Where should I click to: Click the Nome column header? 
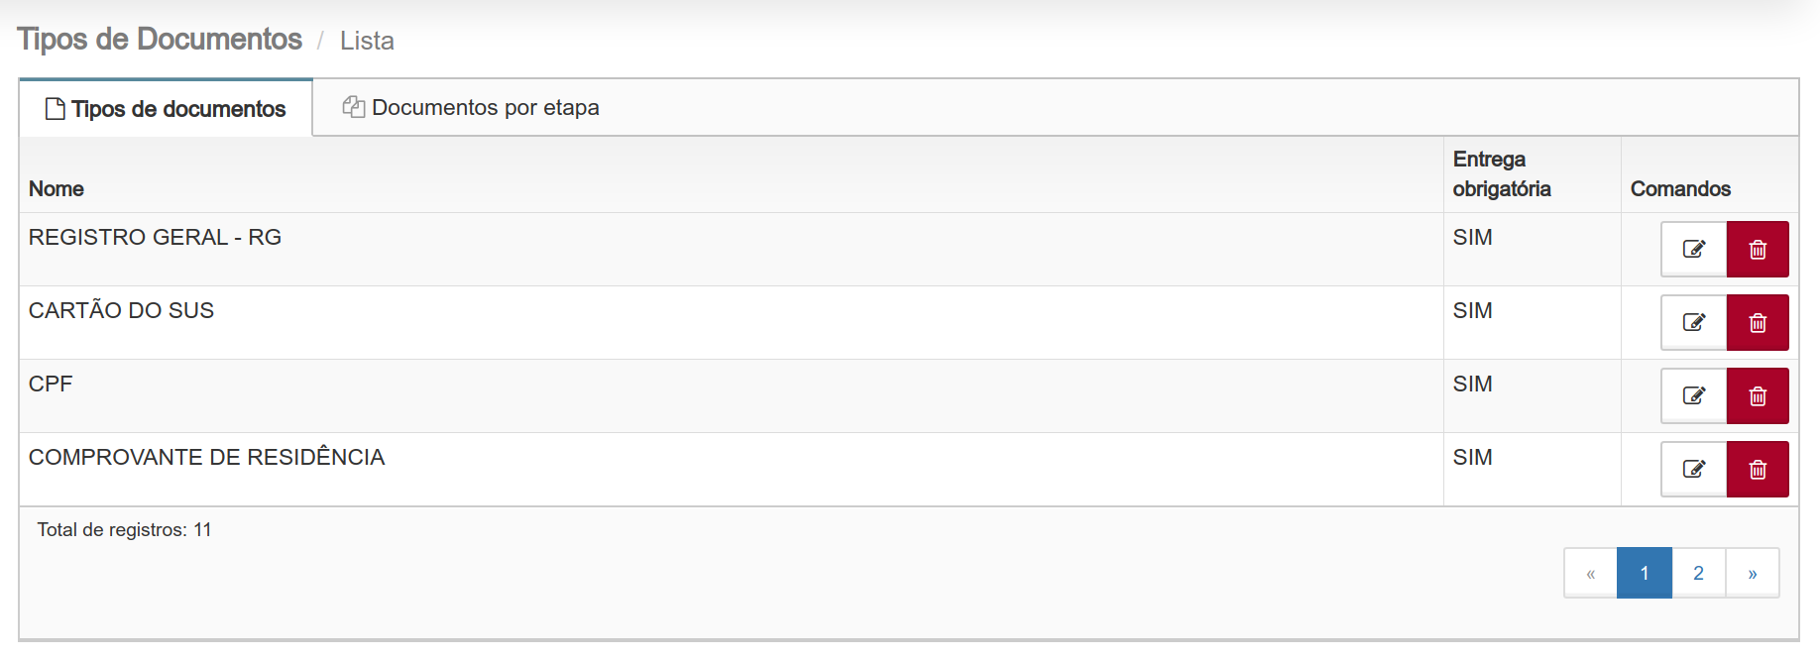pos(57,188)
